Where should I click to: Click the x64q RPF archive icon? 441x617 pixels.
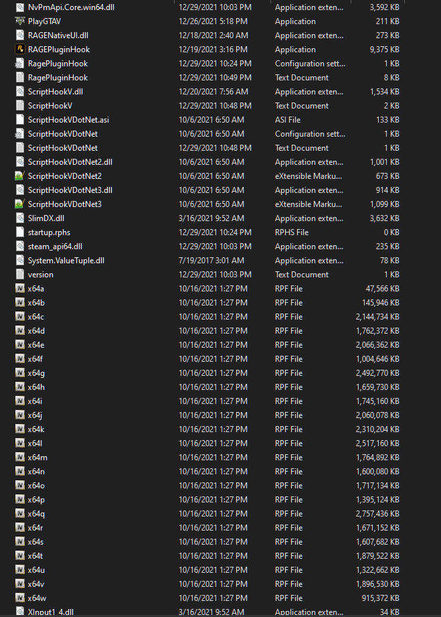click(x=19, y=514)
